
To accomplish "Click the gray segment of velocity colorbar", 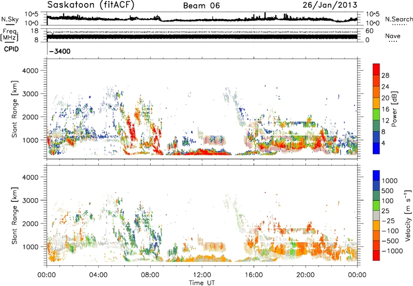I will pos(376,216).
